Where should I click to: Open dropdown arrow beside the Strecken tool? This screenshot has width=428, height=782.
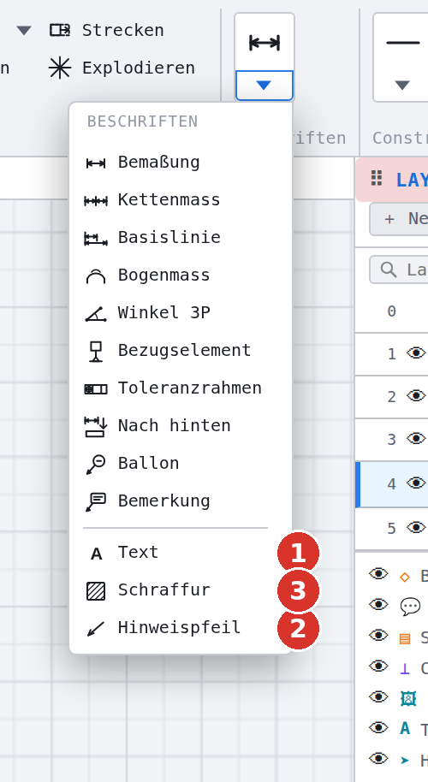(x=24, y=31)
